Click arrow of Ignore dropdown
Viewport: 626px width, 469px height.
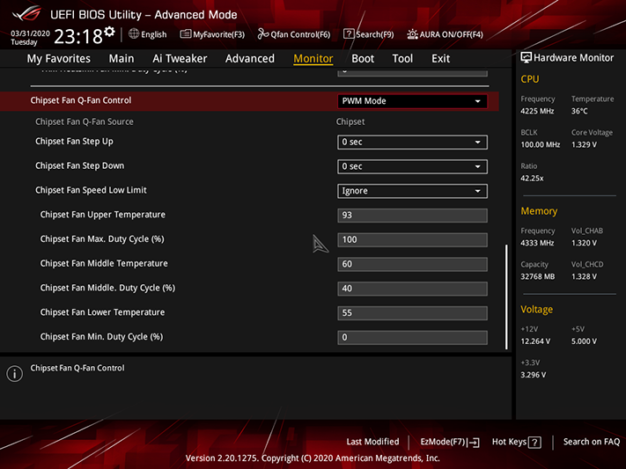click(x=477, y=191)
